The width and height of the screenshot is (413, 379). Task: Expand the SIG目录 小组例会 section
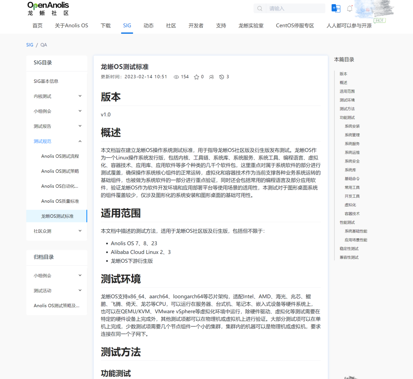(57, 111)
